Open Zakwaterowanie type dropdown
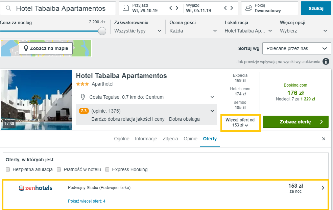The image size is (333, 210). [138, 31]
